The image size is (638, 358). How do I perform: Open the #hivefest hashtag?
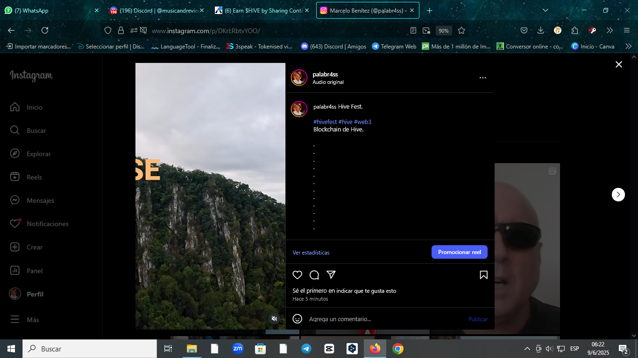(x=325, y=122)
